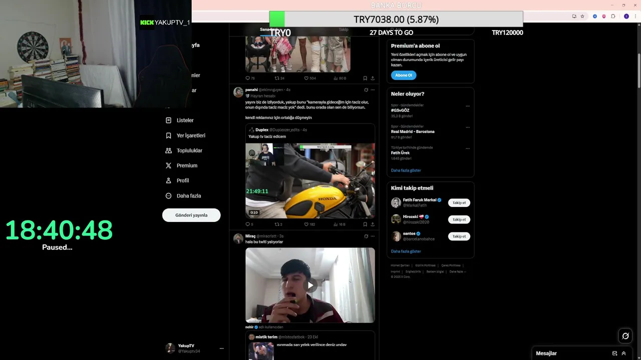Open Fatih Faruk Markal's profile
The width and height of the screenshot is (641, 360).
point(420,200)
